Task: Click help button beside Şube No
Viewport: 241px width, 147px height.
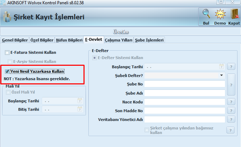Action: 231,85
